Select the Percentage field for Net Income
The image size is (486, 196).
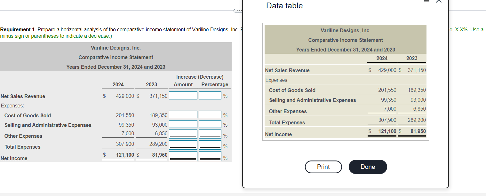point(210,156)
